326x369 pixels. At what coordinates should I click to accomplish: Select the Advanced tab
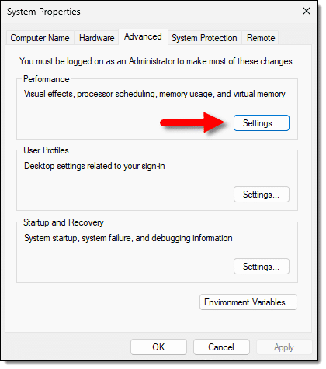click(143, 36)
